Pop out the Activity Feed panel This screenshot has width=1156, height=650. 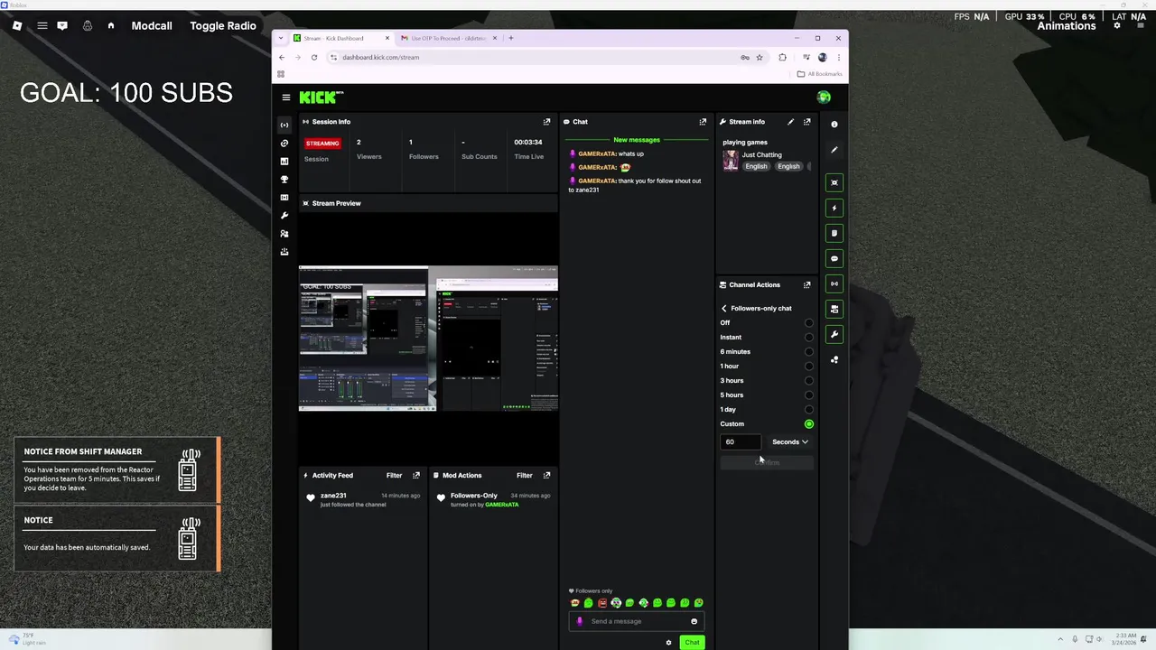416,475
